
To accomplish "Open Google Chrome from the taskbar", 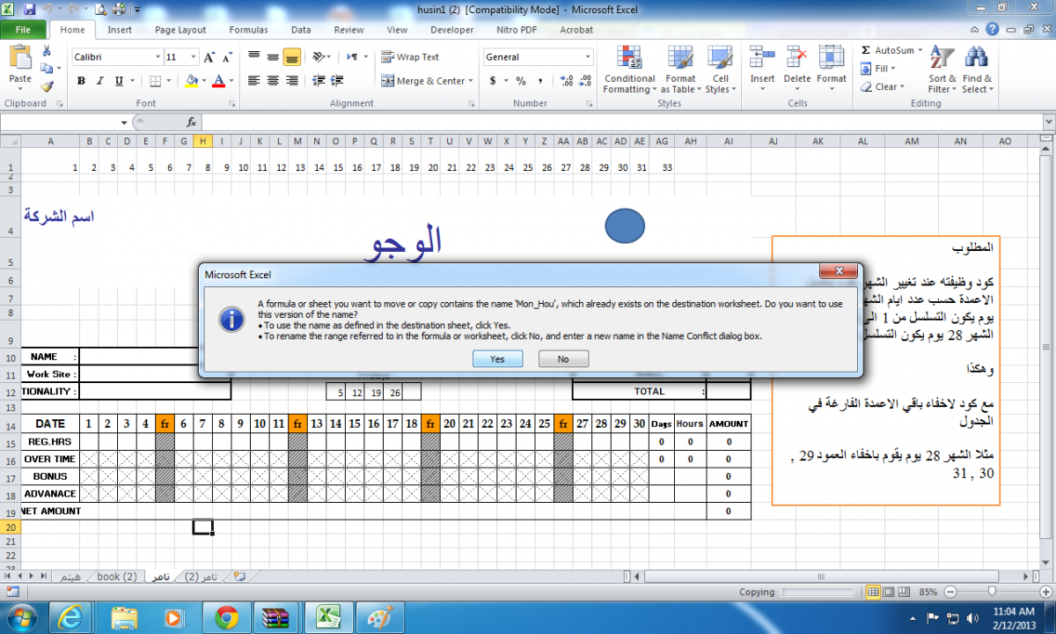I will pos(226,617).
